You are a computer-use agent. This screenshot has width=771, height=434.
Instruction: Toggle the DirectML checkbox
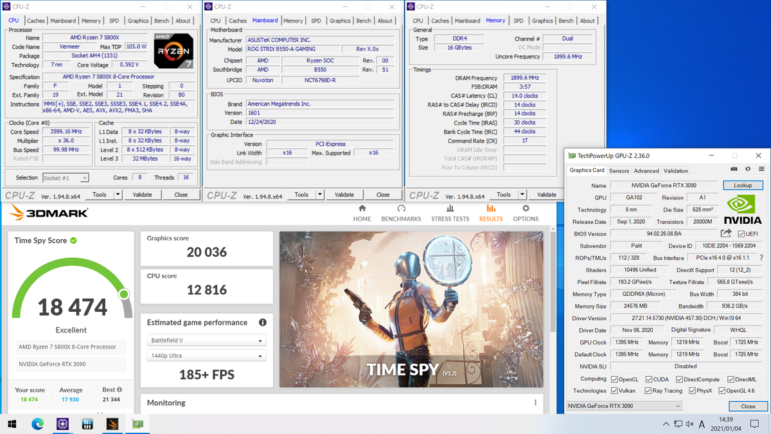point(731,379)
